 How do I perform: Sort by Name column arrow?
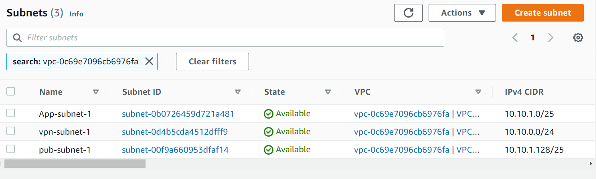[96, 92]
